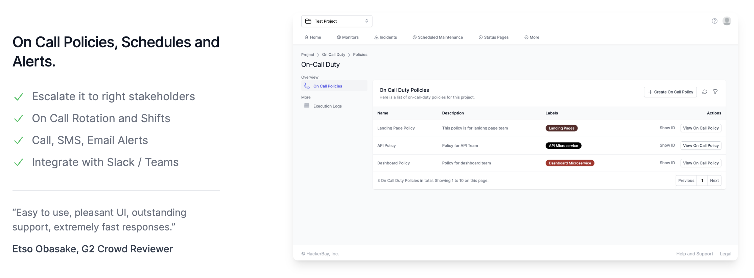This screenshot has width=754, height=278.
Task: Click the help question mark icon
Action: pos(714,21)
